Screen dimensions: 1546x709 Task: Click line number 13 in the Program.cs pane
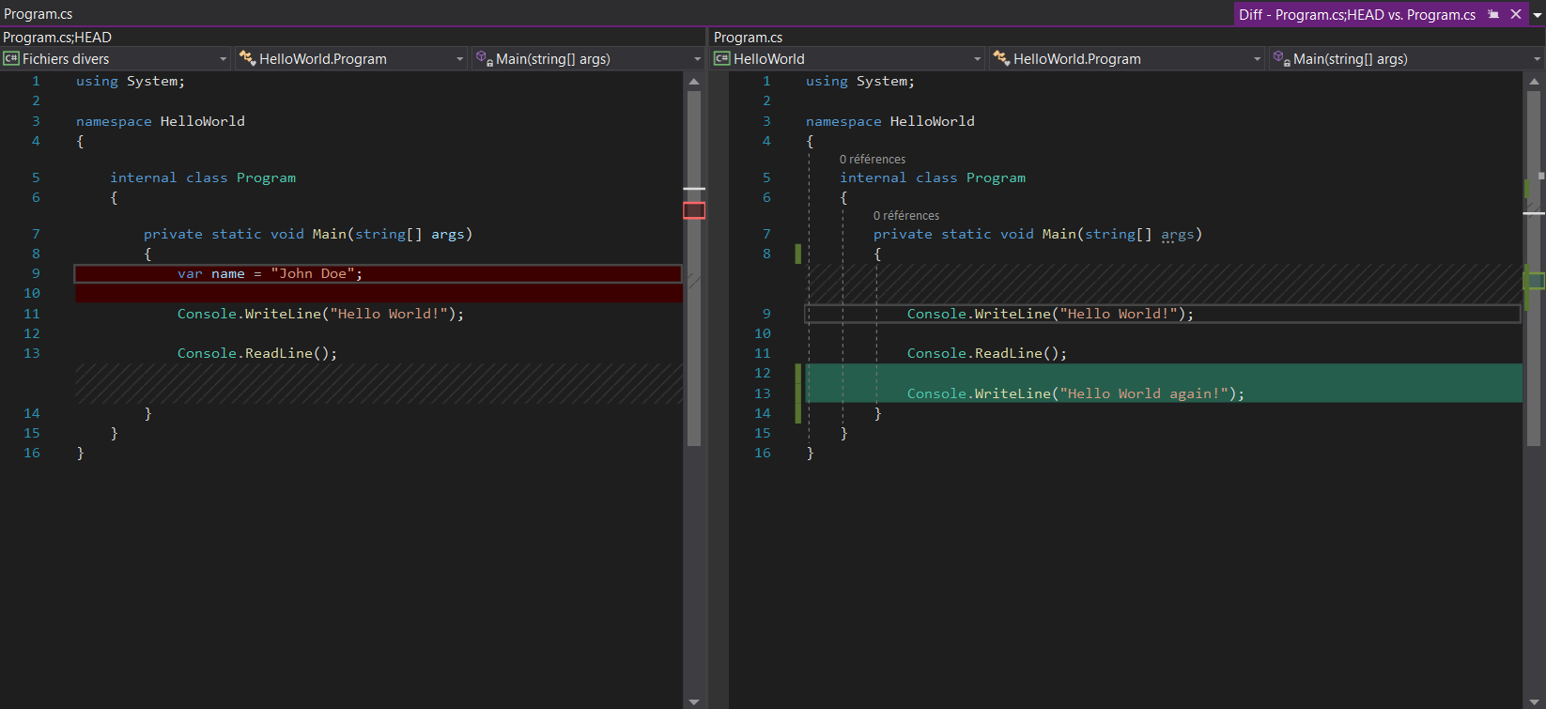coord(763,393)
